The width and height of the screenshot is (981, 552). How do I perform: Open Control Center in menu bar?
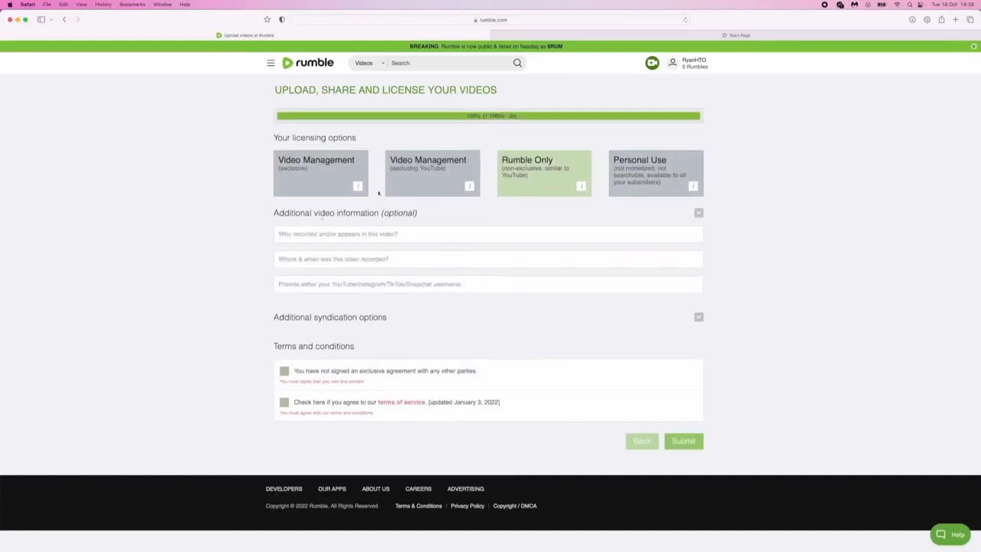point(921,5)
